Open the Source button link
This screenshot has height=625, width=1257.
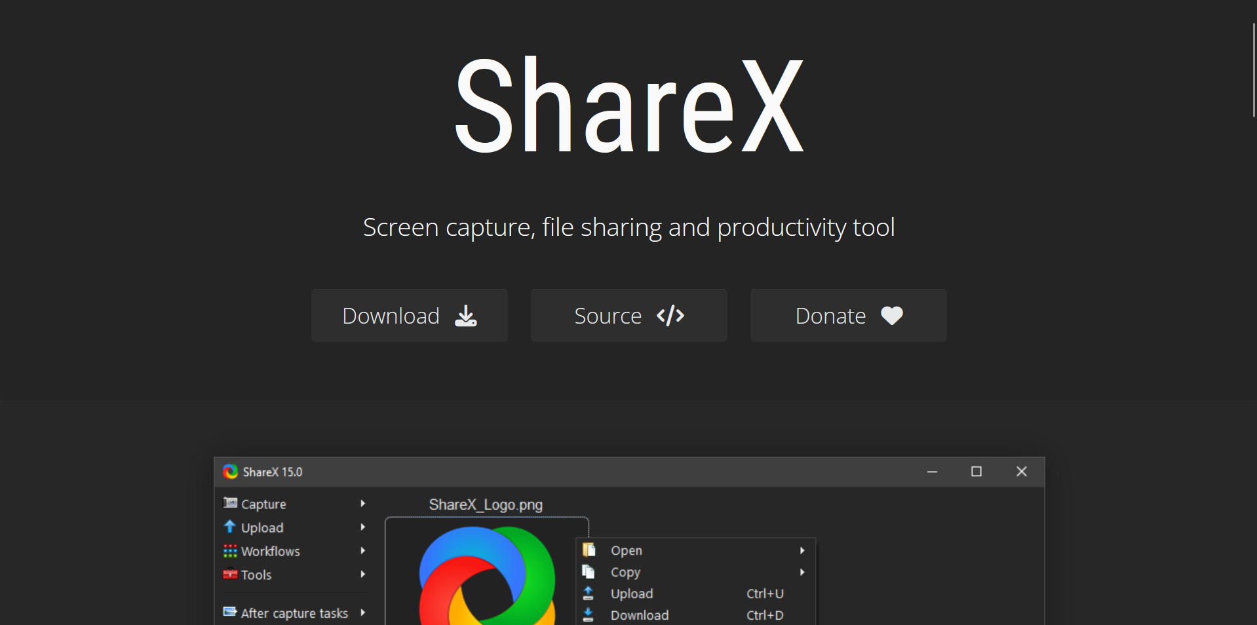628,316
